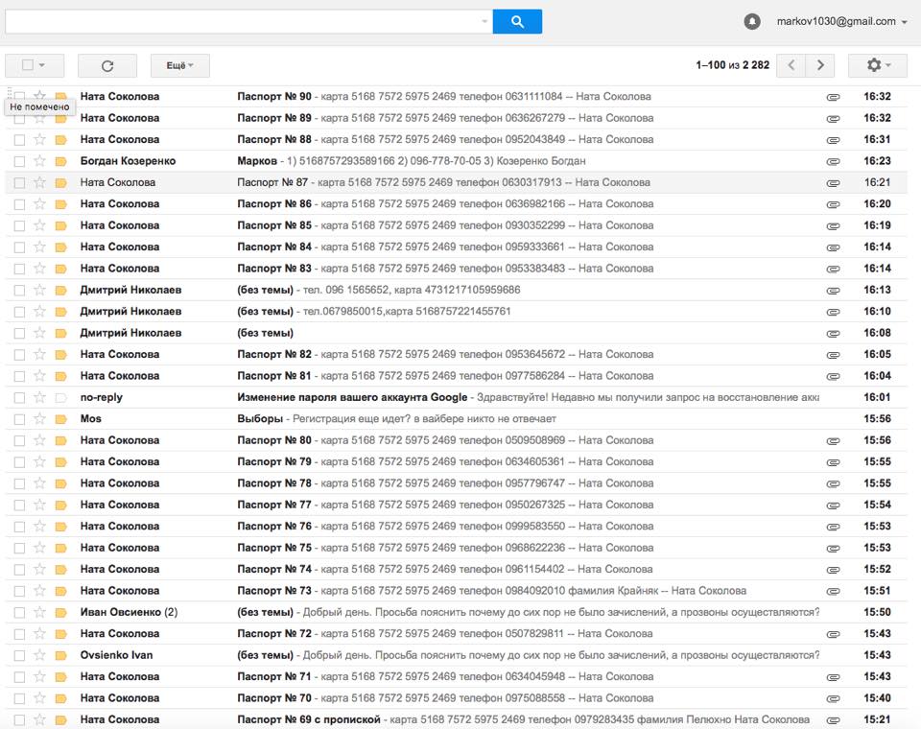Click inside the mail search field

(x=240, y=21)
